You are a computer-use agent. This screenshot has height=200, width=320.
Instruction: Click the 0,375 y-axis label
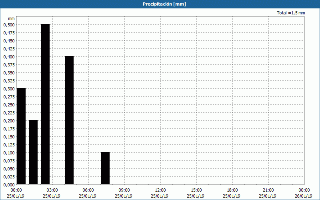9,65
